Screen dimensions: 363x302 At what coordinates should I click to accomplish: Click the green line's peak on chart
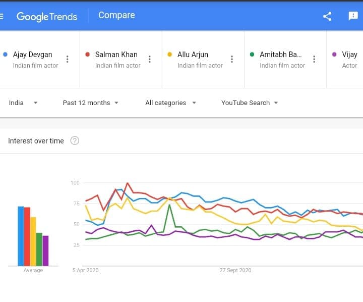(169, 205)
